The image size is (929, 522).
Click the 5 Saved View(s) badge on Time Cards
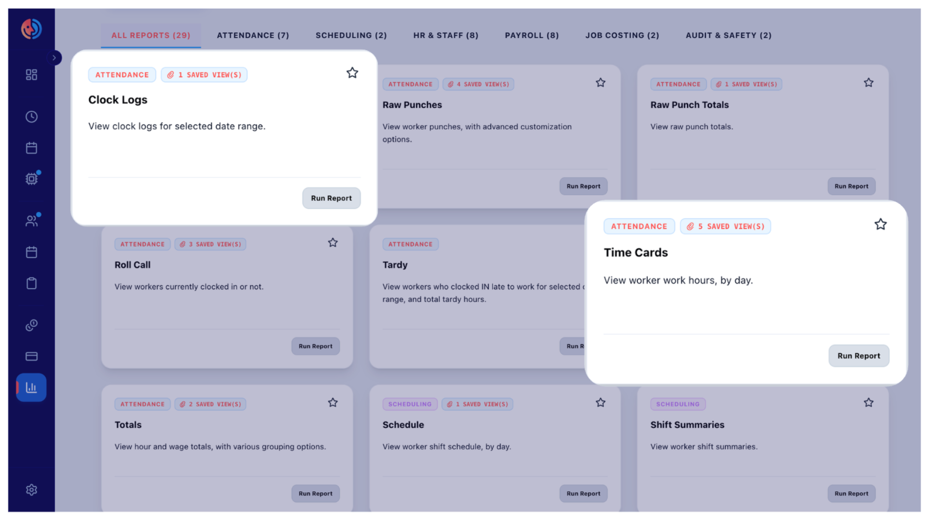pos(725,226)
